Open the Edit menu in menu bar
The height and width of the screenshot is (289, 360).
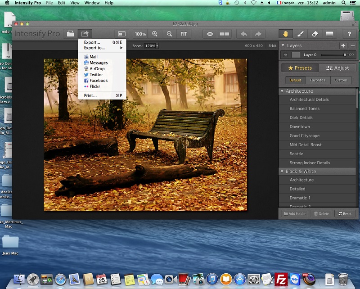click(62, 3)
